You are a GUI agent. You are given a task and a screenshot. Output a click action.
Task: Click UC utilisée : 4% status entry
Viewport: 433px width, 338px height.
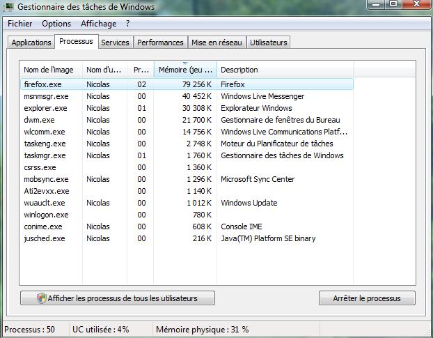pyautogui.click(x=100, y=330)
